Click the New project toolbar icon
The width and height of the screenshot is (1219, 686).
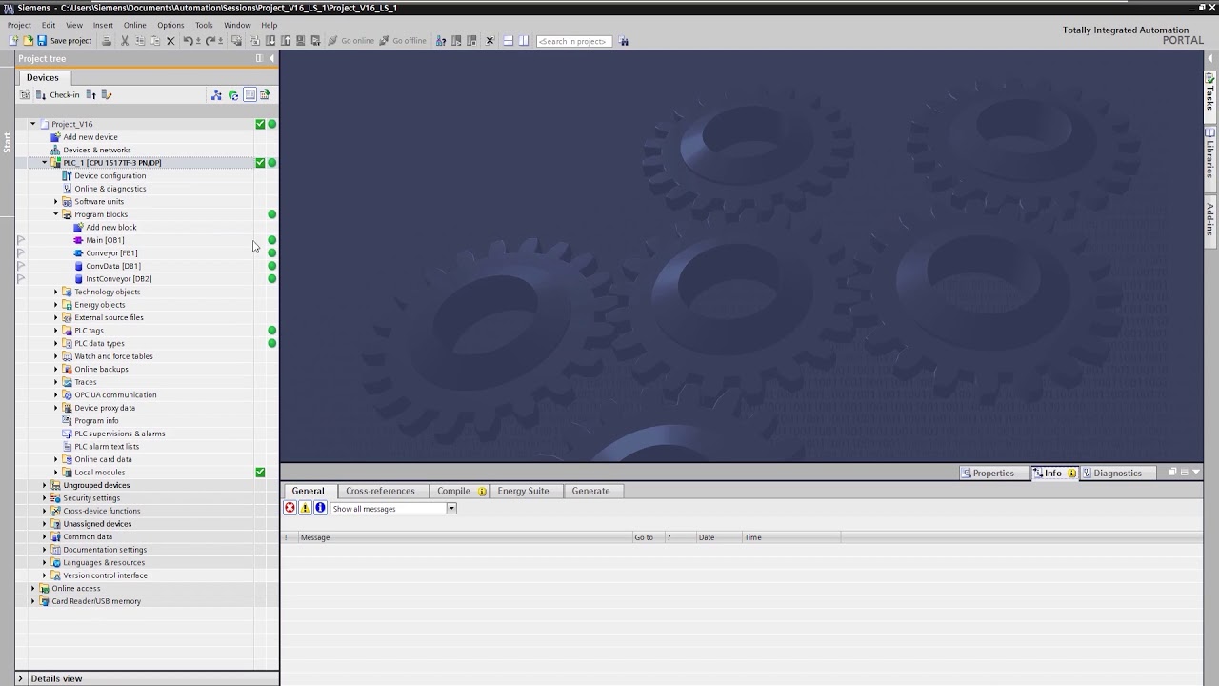coord(12,41)
